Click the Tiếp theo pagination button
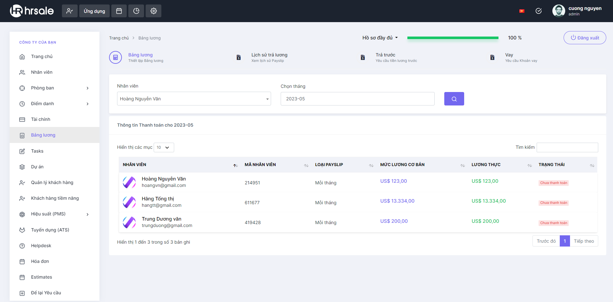 click(x=584, y=241)
